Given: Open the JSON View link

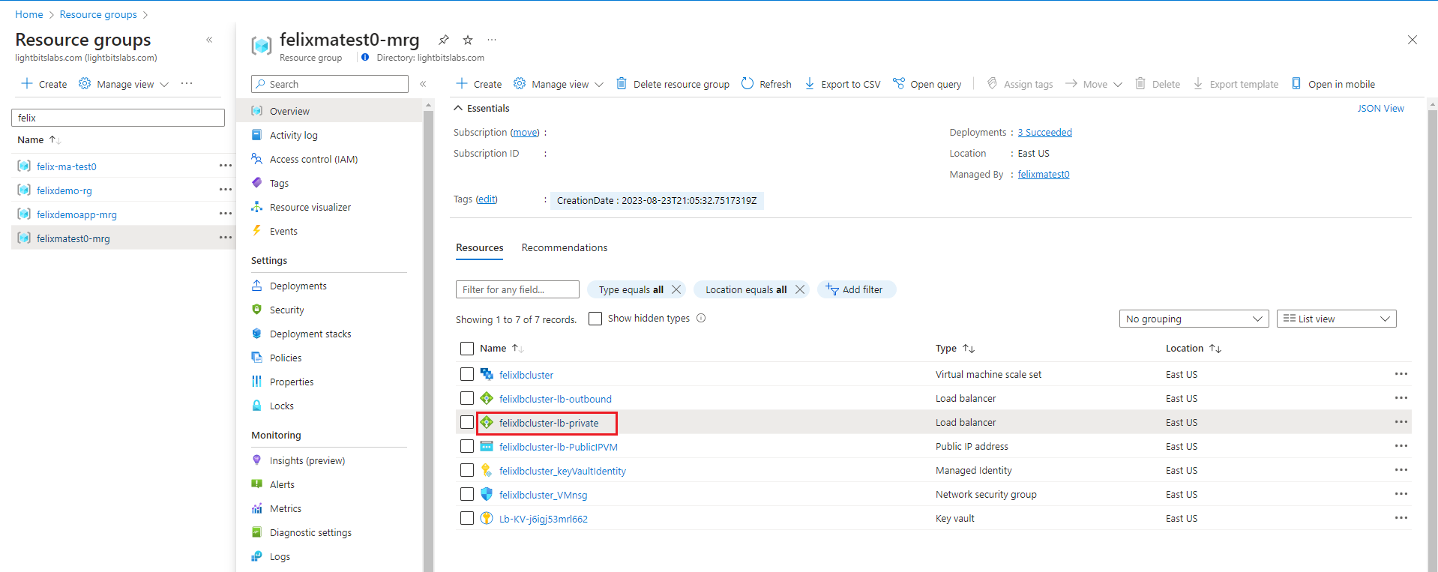Looking at the screenshot, I should point(1380,108).
